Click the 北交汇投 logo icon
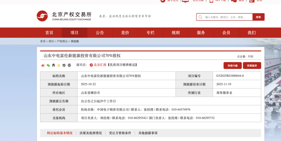 tap(91, 65)
